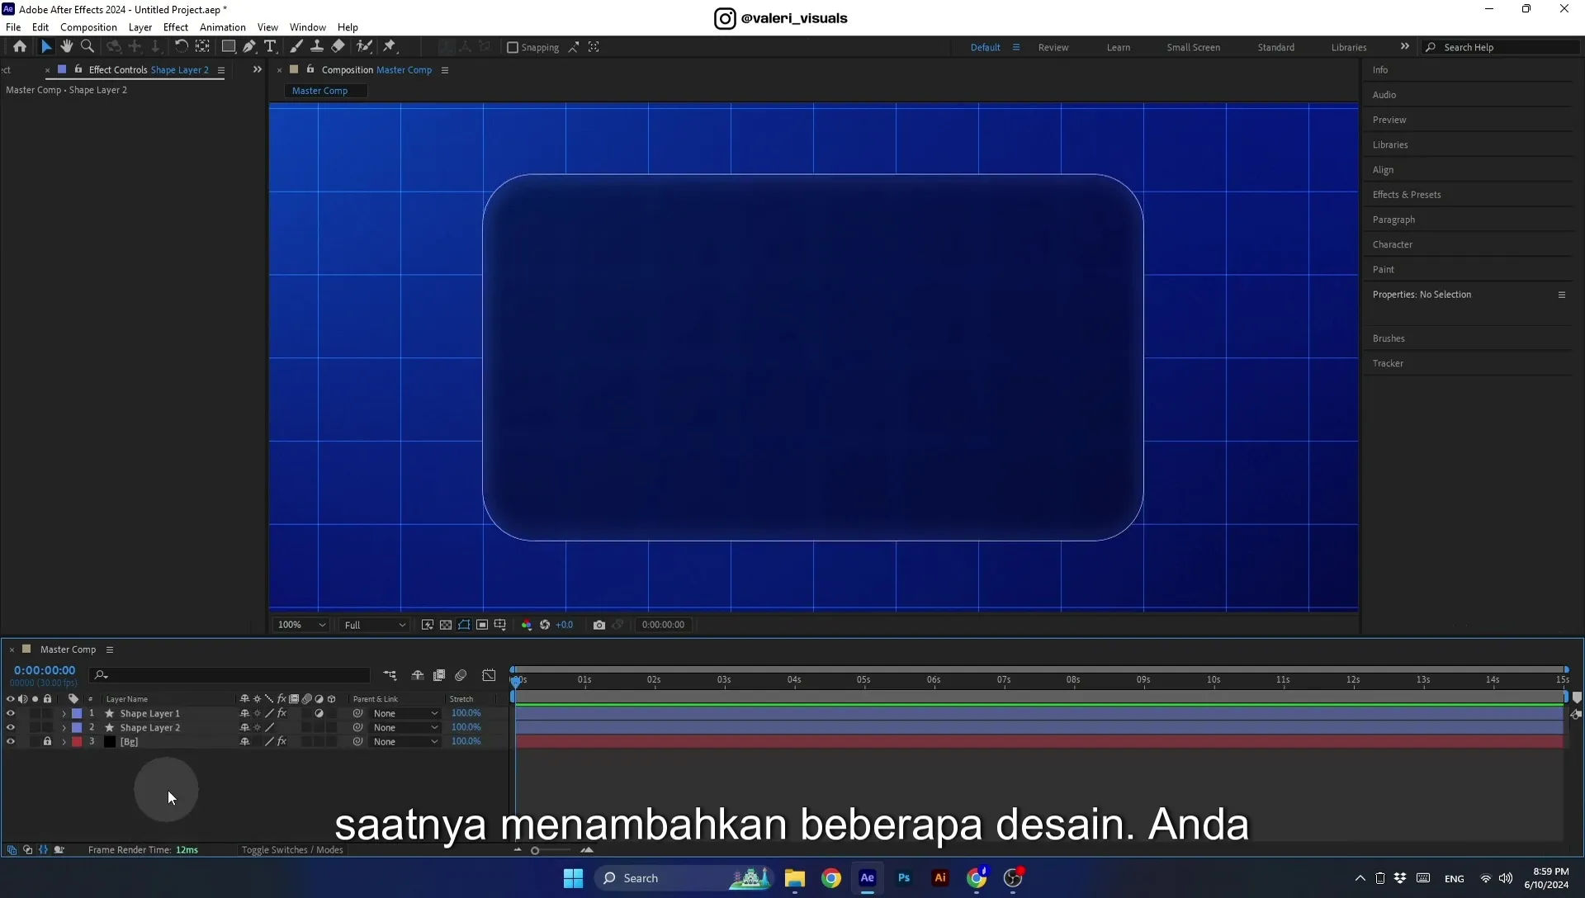The image size is (1585, 898).
Task: Select the Hand tool
Action: point(67,47)
